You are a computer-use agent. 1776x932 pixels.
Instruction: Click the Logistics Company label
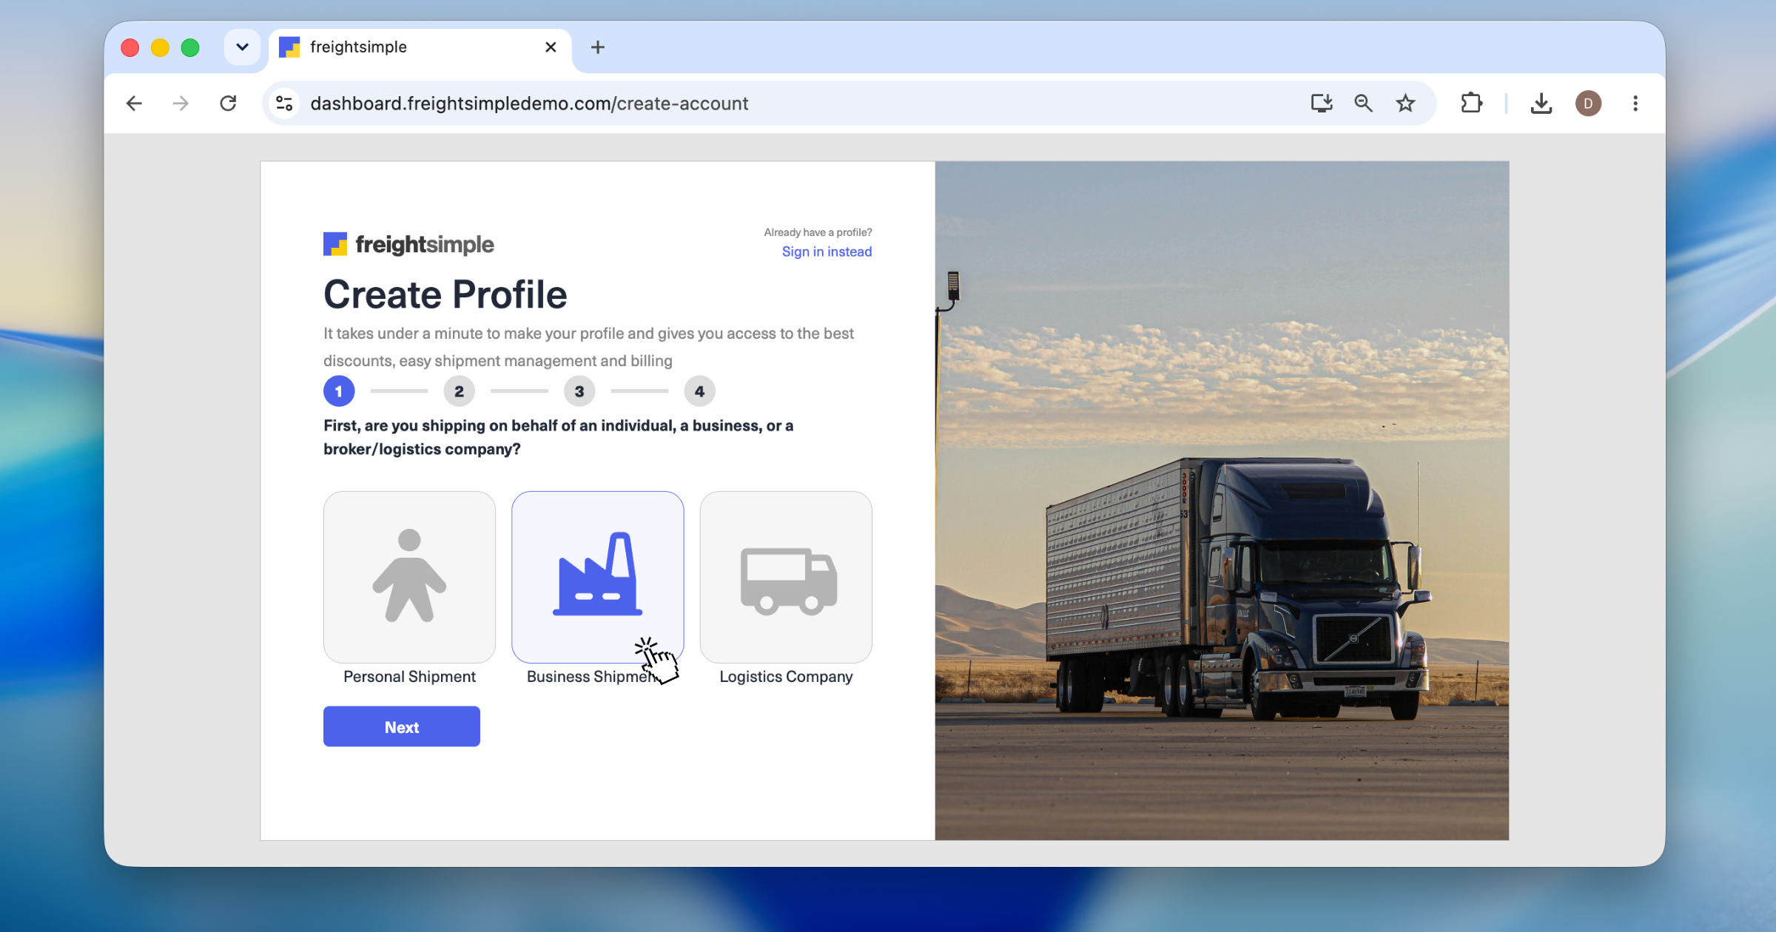pyautogui.click(x=786, y=677)
